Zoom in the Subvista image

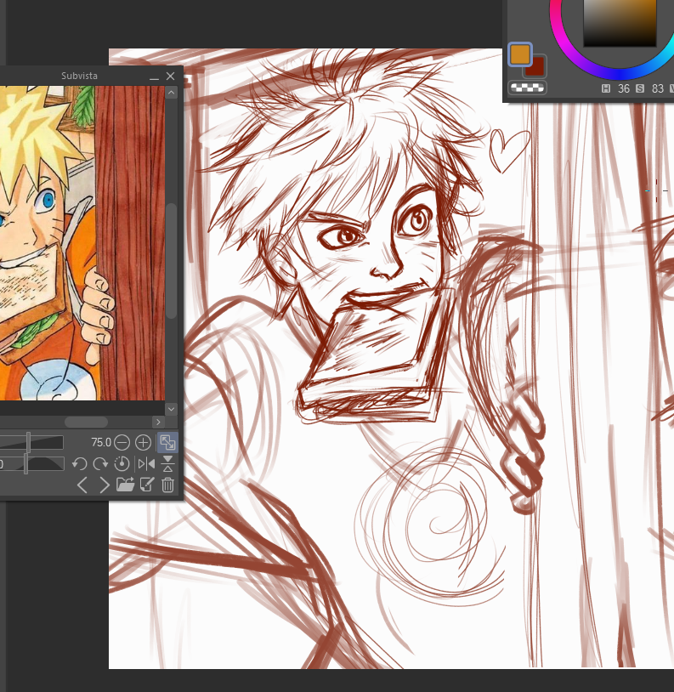click(x=143, y=442)
